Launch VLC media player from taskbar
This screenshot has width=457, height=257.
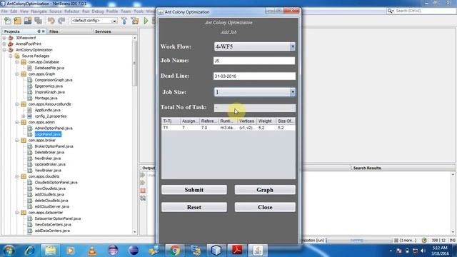pyautogui.click(x=92, y=251)
